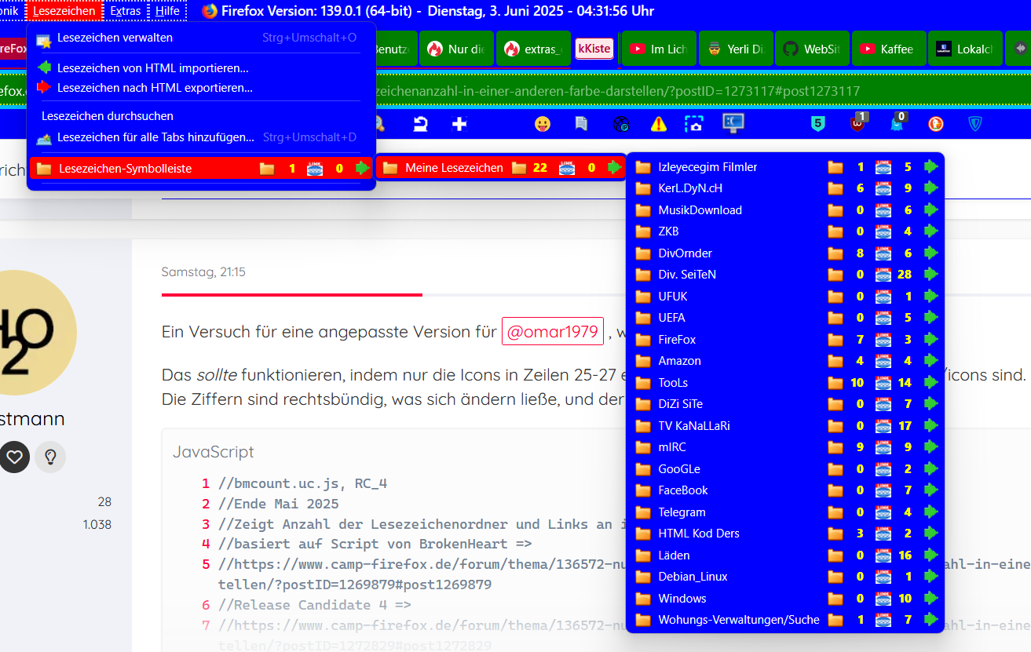The image size is (1031, 652).
Task: Click the undo arrow toolbar icon
Action: pos(421,123)
